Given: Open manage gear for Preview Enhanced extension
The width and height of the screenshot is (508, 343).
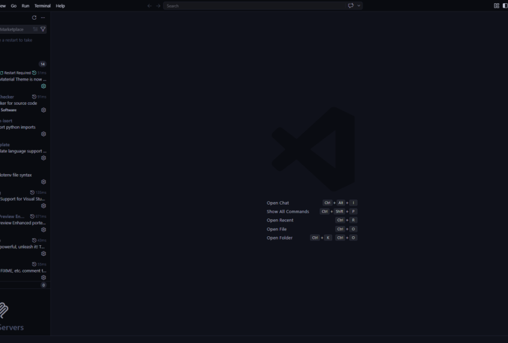Looking at the screenshot, I should 43,229.
